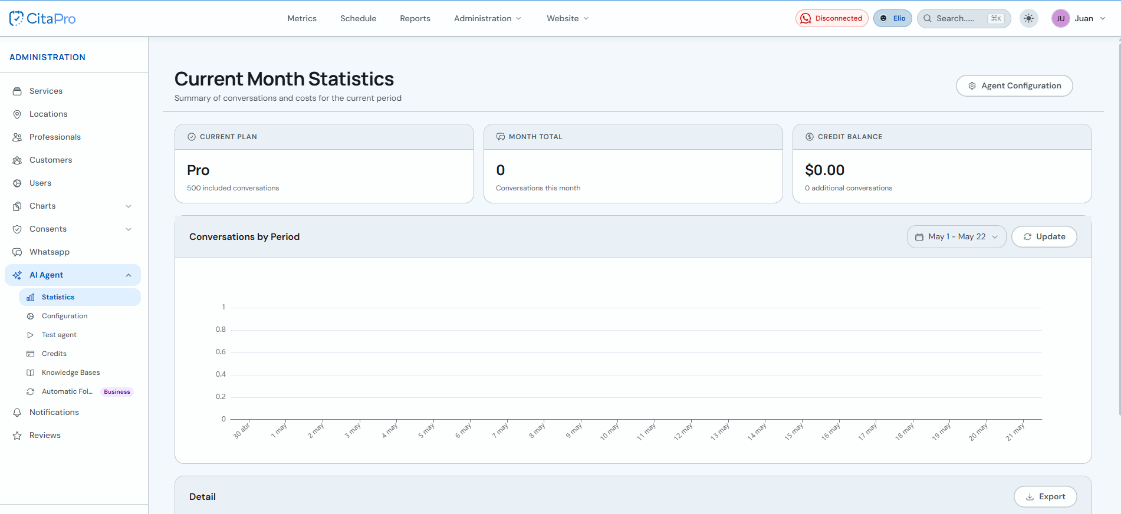Viewport: 1121px width, 514px height.
Task: Click the CitaPro logo
Action: [42, 18]
